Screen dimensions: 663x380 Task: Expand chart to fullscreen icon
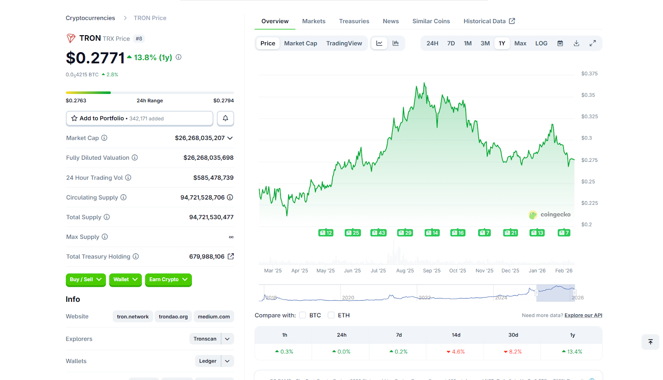pos(593,43)
